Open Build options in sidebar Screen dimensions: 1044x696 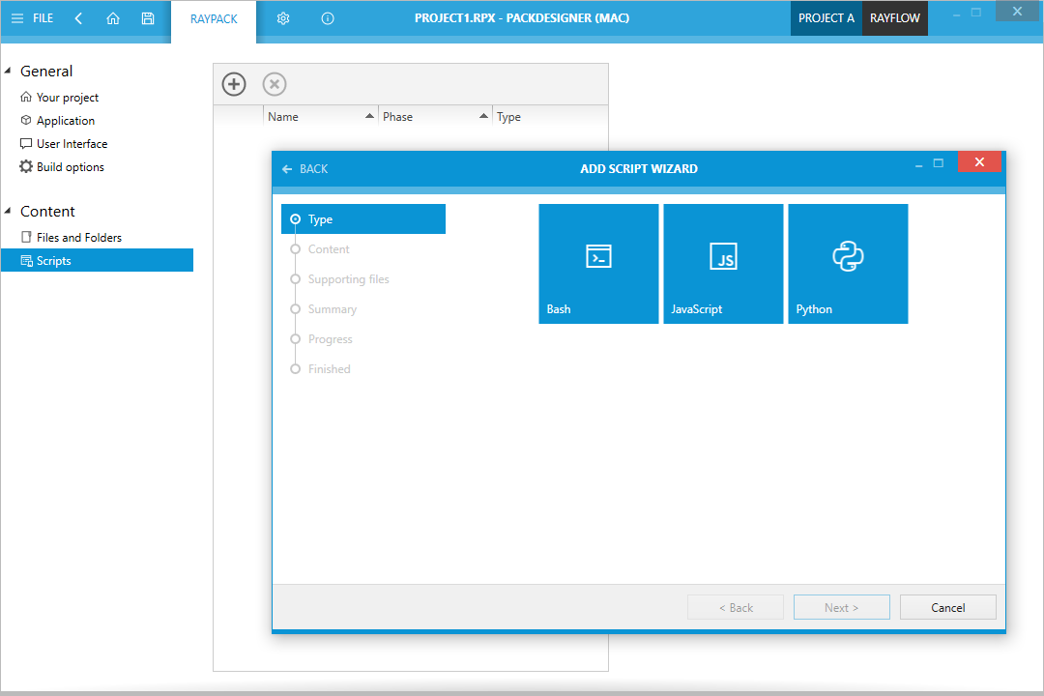(70, 167)
